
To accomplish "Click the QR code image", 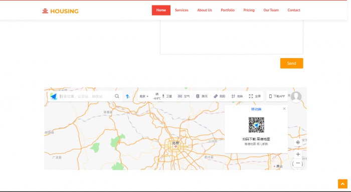I will coord(256,125).
